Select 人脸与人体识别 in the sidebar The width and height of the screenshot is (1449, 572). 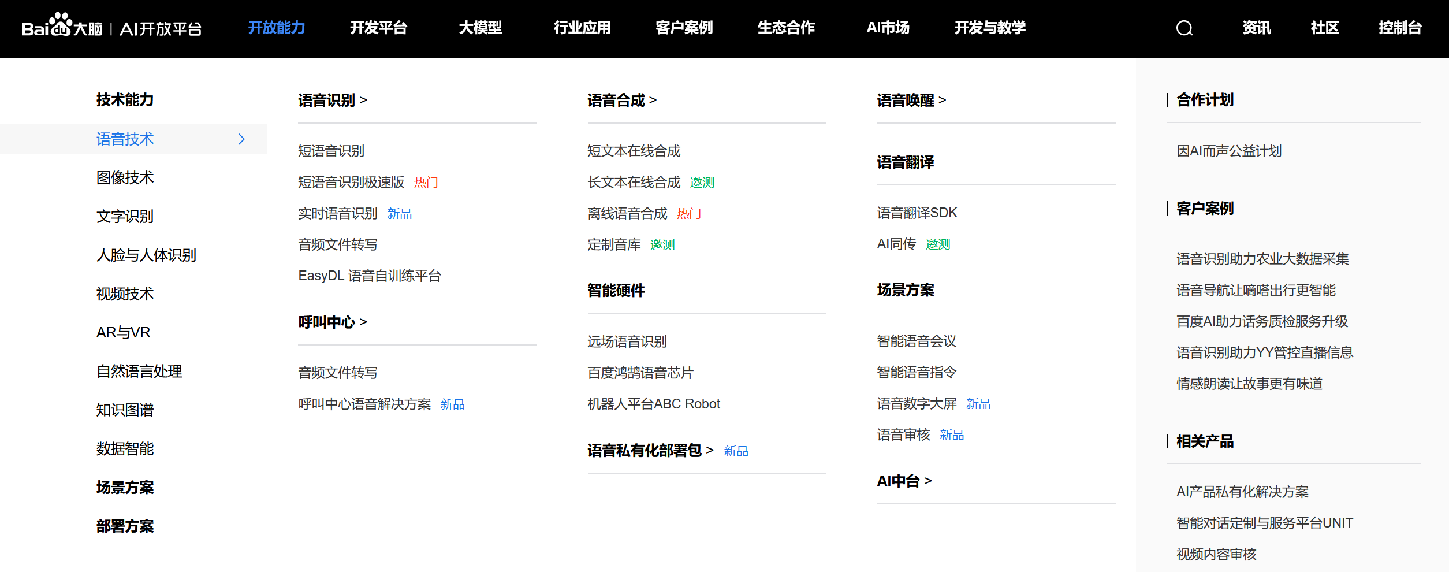pos(146,255)
